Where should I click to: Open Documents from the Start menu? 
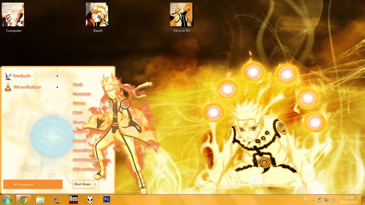point(82,94)
